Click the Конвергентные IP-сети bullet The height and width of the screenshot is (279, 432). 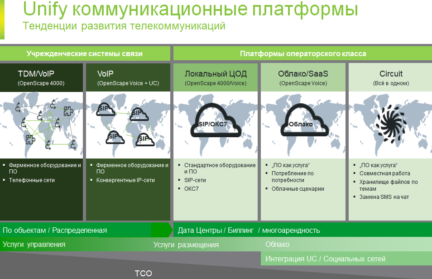[x=125, y=180]
